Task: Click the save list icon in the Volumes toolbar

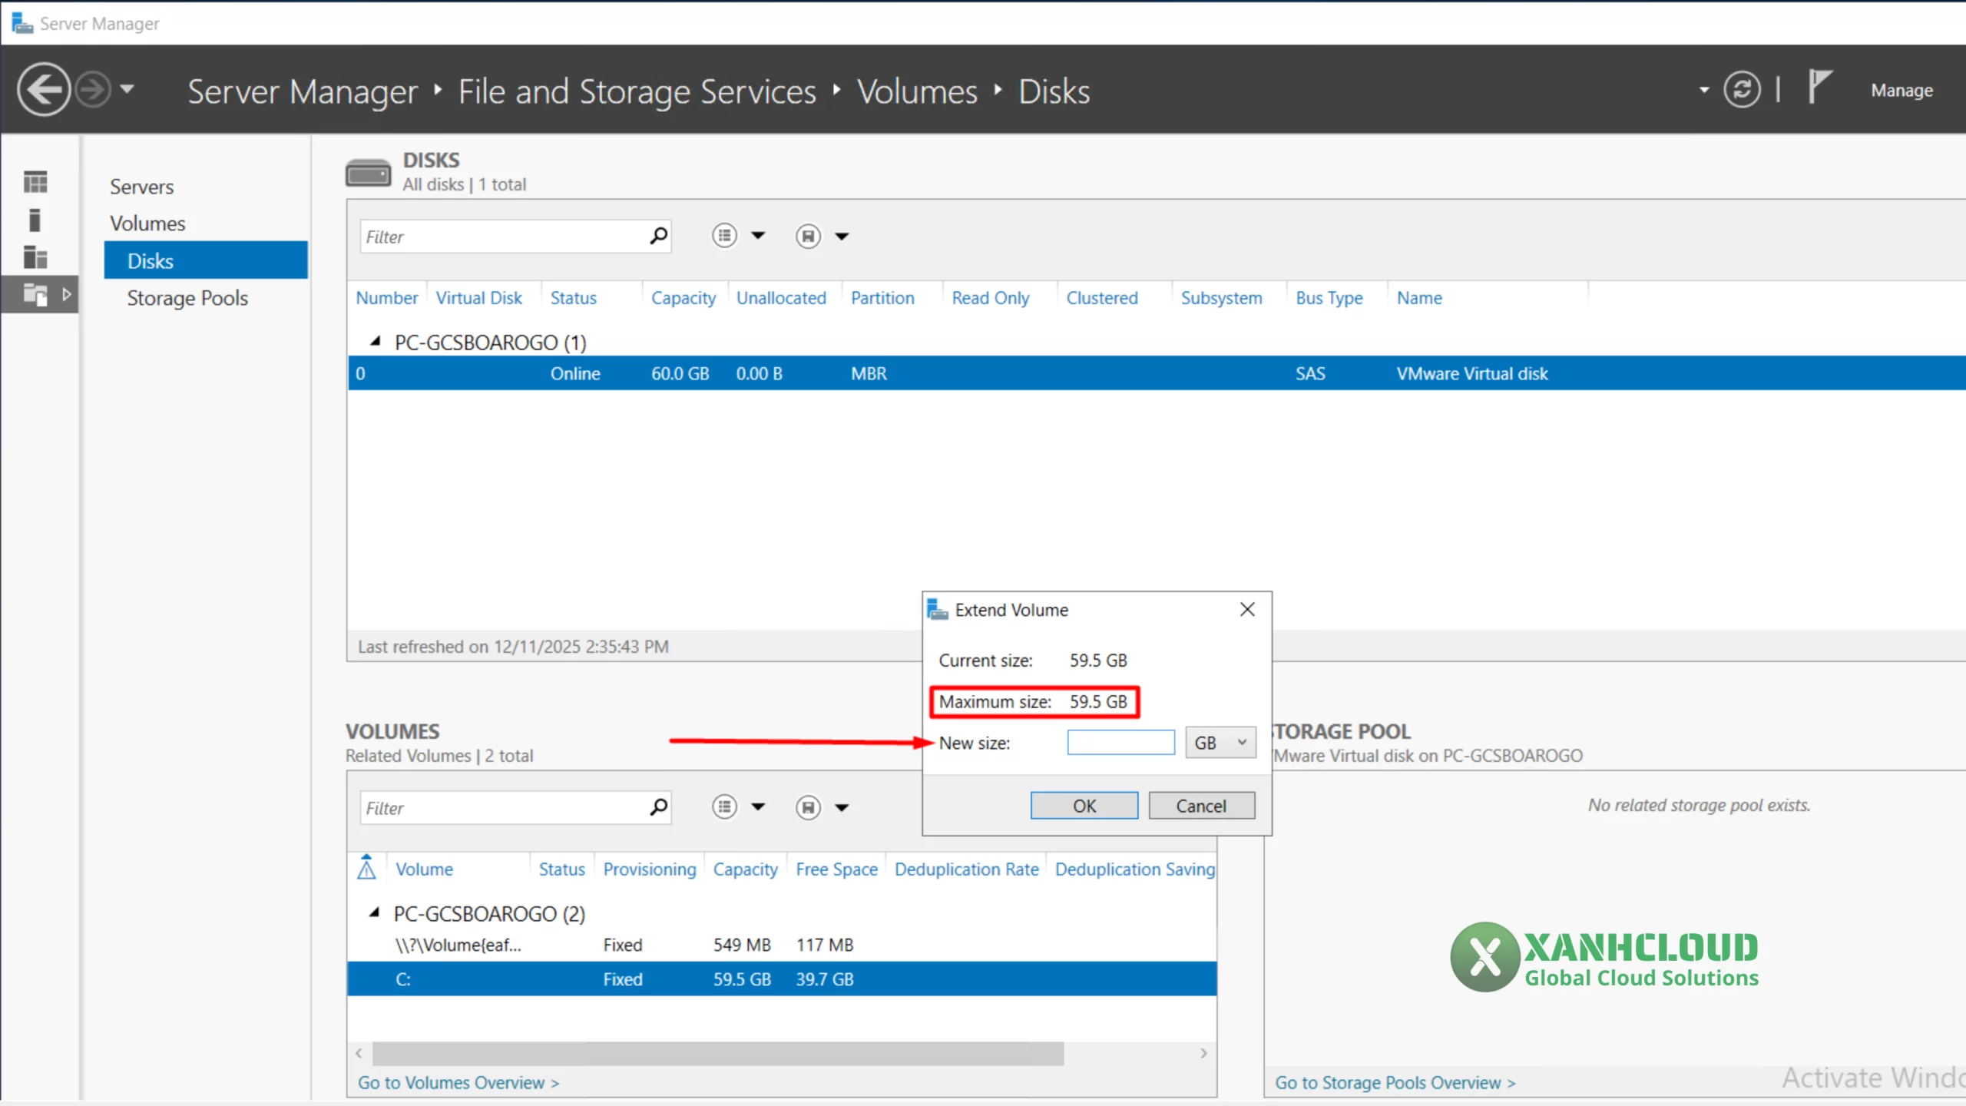Action: tap(808, 806)
